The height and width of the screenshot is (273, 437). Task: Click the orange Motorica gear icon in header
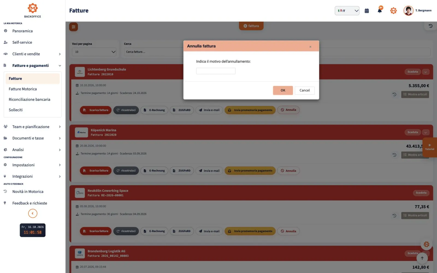pyautogui.click(x=393, y=11)
